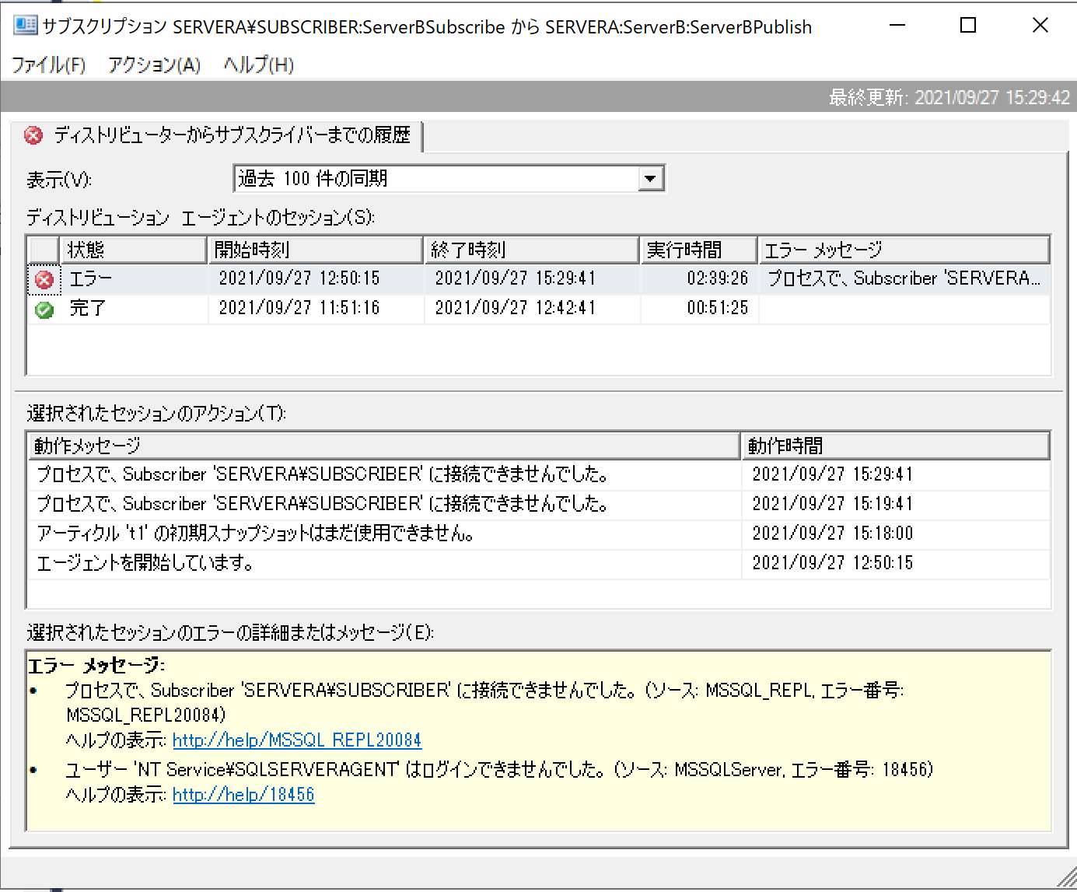The height and width of the screenshot is (892, 1077).
Task: Select the エラー session row
Action: point(311,278)
